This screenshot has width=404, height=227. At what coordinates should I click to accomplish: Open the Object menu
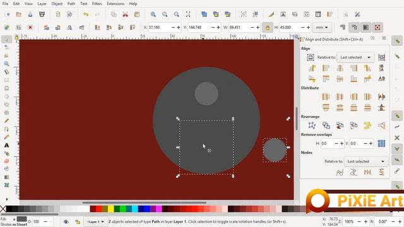click(x=57, y=4)
